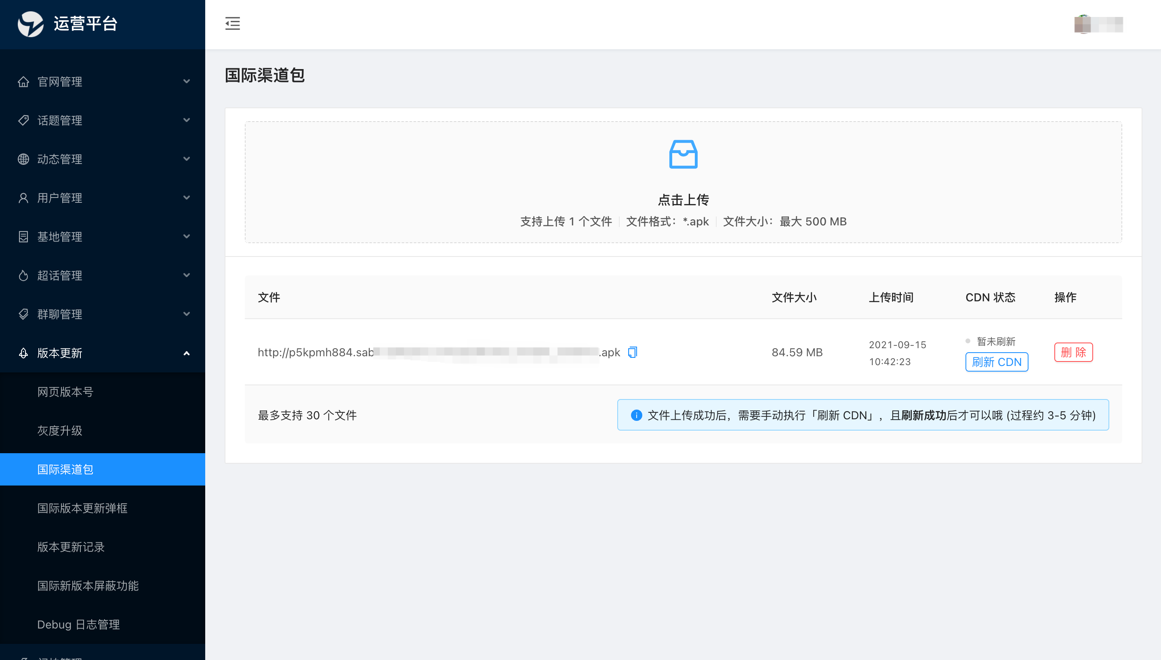The image size is (1161, 660).
Task: Click the globe icon for 动态管理
Action: click(23, 159)
